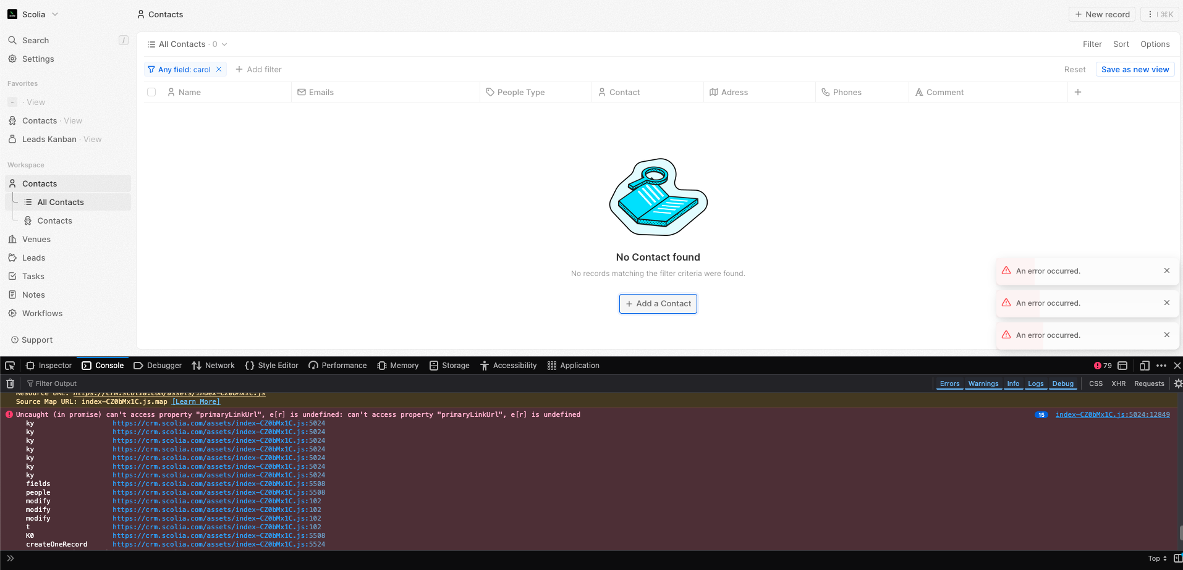
Task: Dismiss the top error notification
Action: pyautogui.click(x=1167, y=270)
